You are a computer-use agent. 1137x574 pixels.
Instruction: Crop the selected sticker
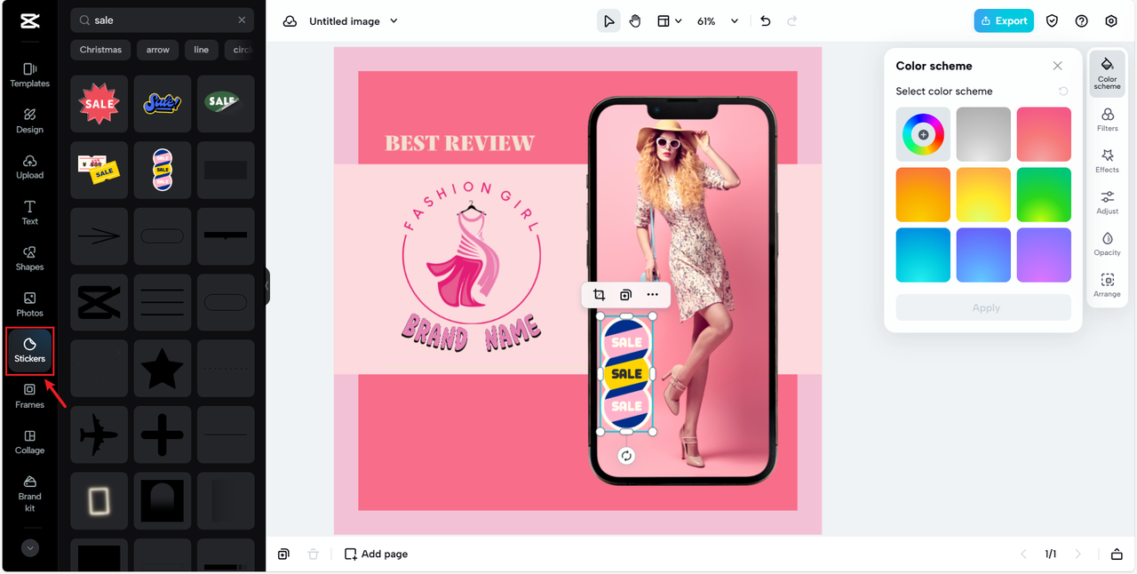pyautogui.click(x=599, y=295)
